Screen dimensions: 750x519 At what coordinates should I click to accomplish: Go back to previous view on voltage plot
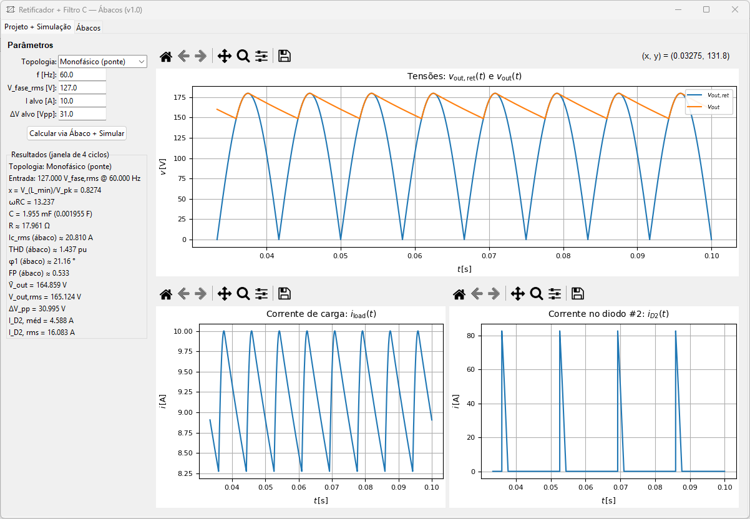tap(182, 56)
